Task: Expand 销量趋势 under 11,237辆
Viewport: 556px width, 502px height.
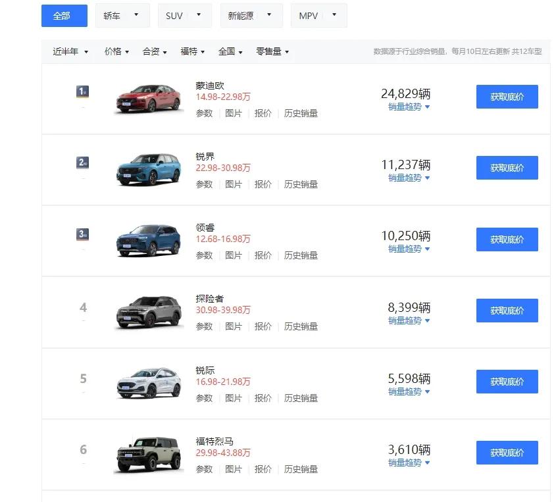Action: [409, 178]
